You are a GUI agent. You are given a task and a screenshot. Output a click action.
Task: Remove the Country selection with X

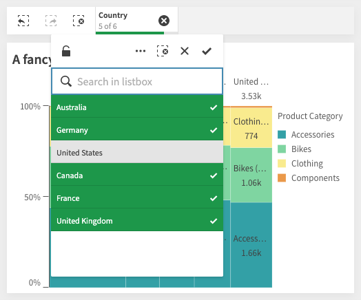[x=164, y=21]
